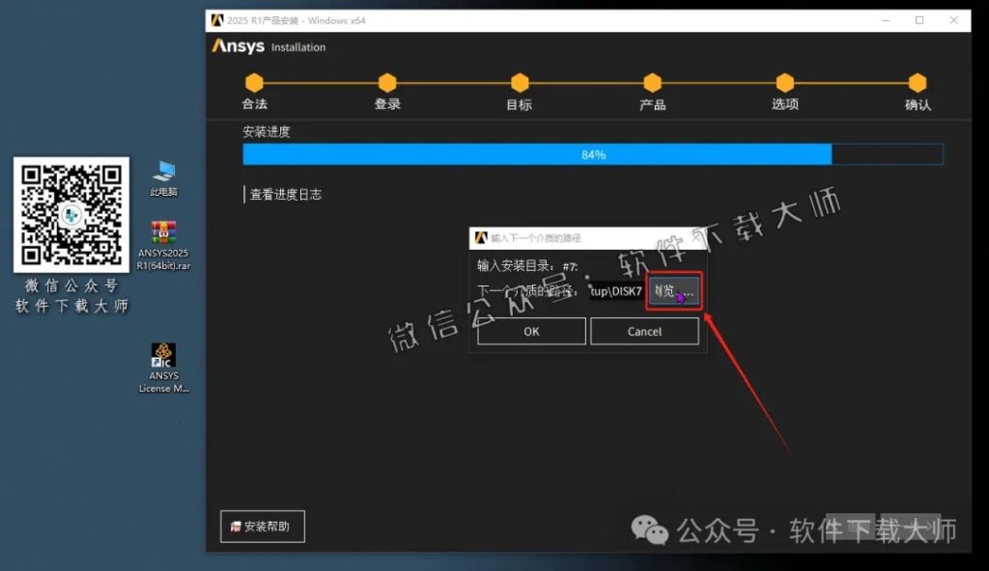Select the 合法 step hexagon icon
The image size is (989, 571).
coord(254,84)
